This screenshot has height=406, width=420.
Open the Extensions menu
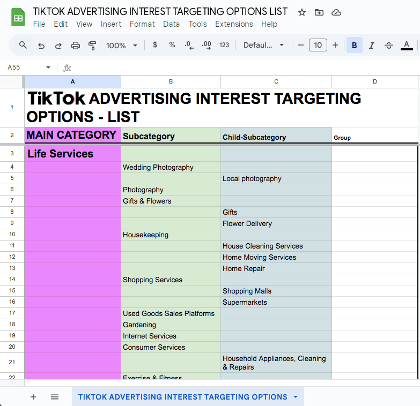[x=234, y=24]
